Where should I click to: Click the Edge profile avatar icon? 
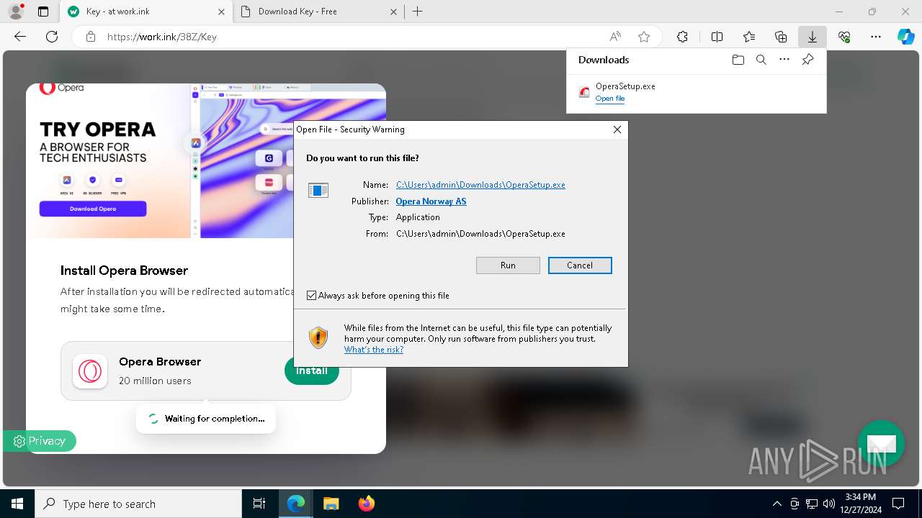(x=16, y=12)
